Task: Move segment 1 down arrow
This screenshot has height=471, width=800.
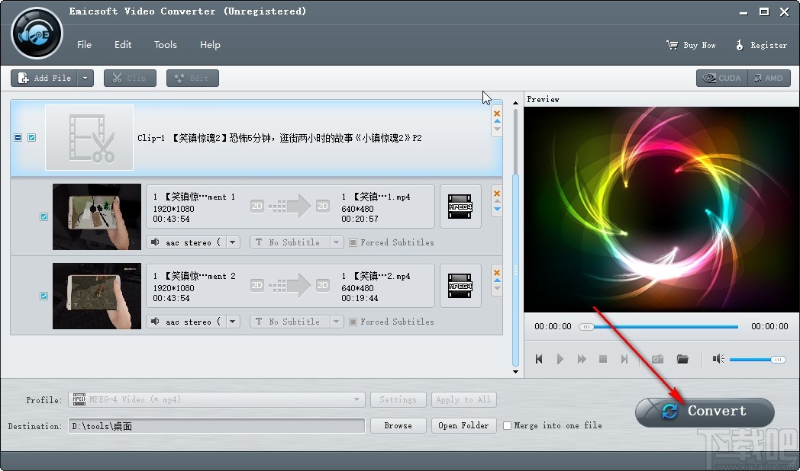Action: [x=497, y=209]
